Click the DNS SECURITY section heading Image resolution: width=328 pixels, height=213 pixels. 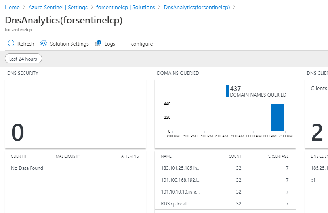(23, 73)
